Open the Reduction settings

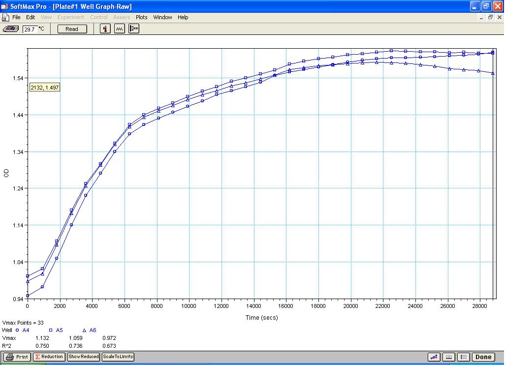49,357
